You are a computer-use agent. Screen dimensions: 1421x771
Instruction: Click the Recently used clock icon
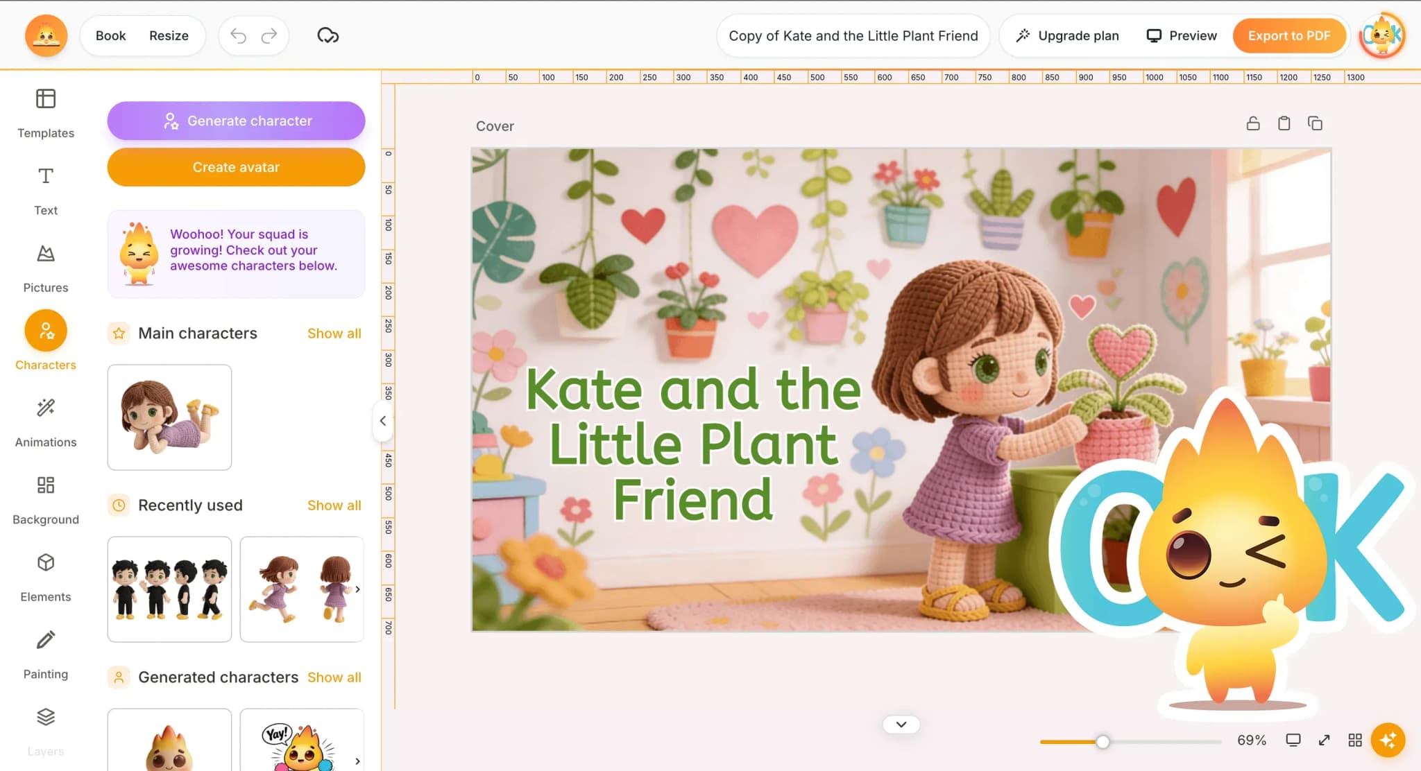pyautogui.click(x=119, y=505)
